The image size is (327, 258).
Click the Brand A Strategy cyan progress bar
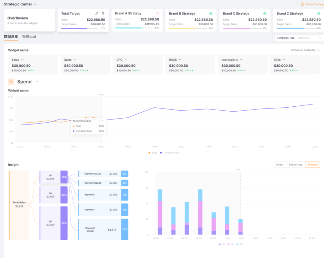(x=134, y=28)
